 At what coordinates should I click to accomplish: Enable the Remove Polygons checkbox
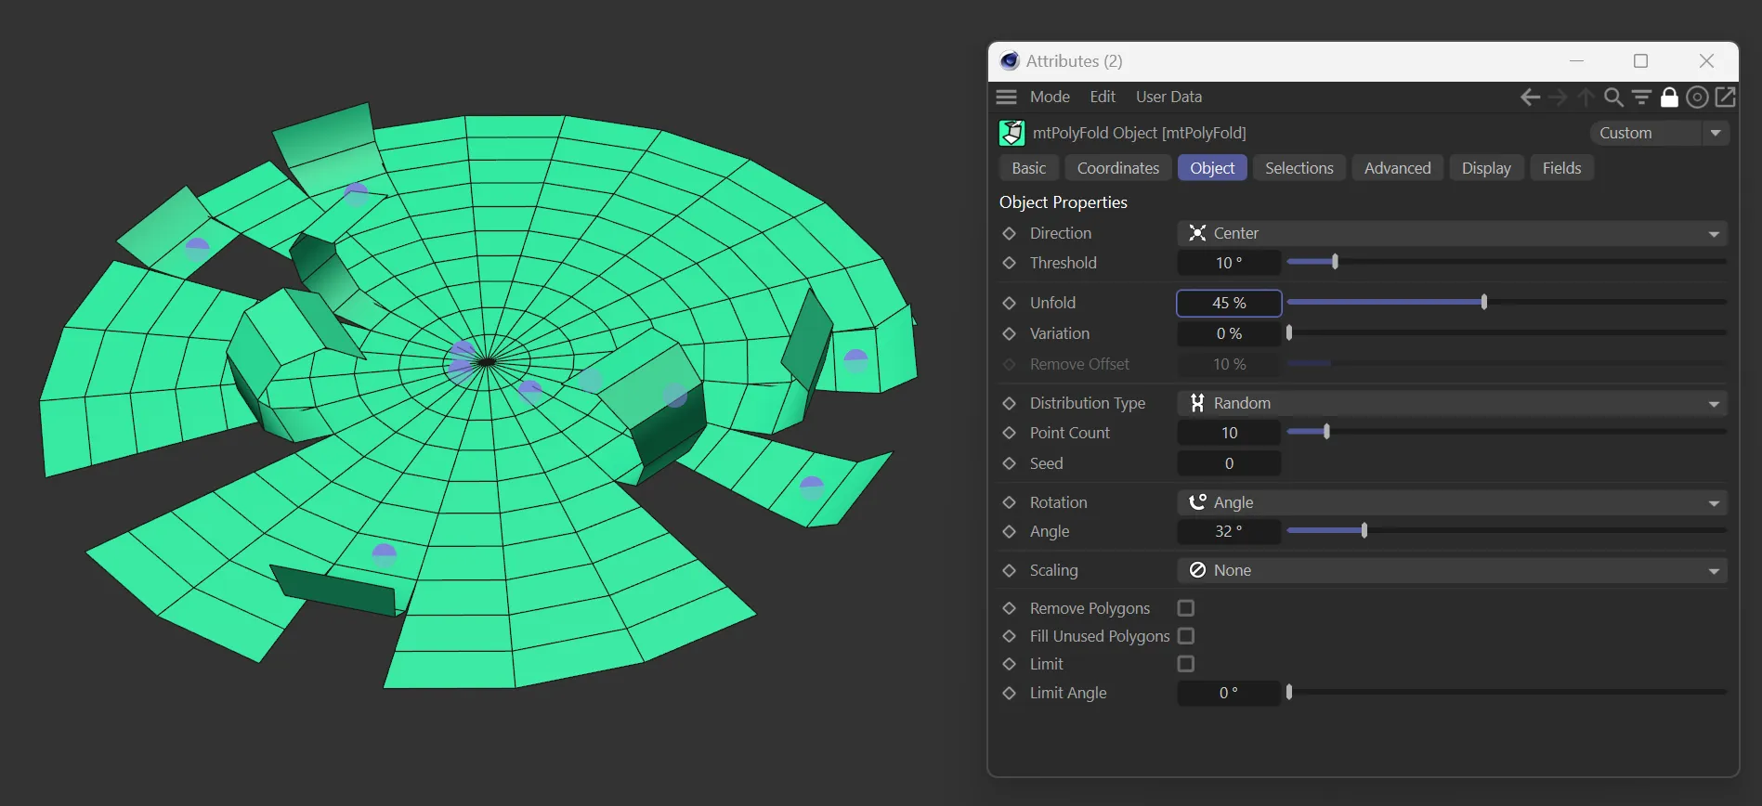click(x=1186, y=608)
